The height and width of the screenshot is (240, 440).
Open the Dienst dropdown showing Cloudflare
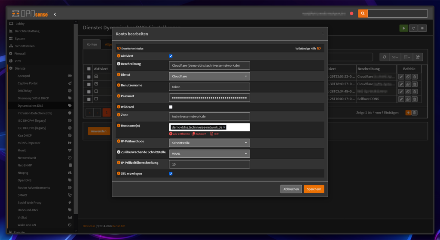pos(209,76)
